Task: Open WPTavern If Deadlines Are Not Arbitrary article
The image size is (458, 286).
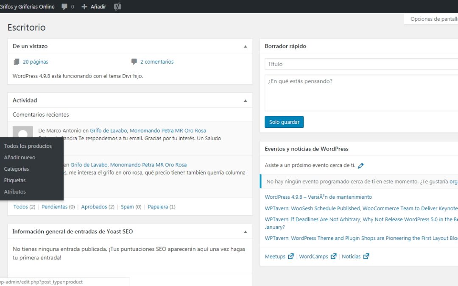Action: coord(361,223)
